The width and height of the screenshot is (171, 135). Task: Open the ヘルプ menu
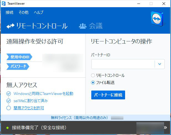tap(39, 12)
